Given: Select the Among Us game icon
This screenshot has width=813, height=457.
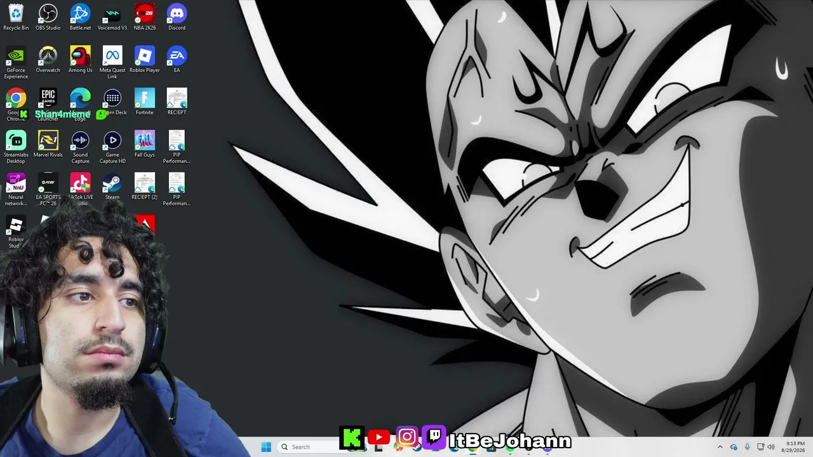Looking at the screenshot, I should pyautogui.click(x=80, y=60).
